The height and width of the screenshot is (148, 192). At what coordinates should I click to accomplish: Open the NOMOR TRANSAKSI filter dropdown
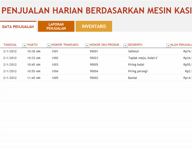87,46
